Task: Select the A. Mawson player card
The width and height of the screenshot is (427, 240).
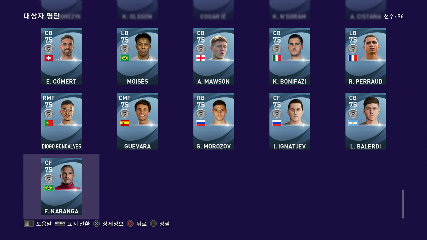Action: [x=213, y=56]
